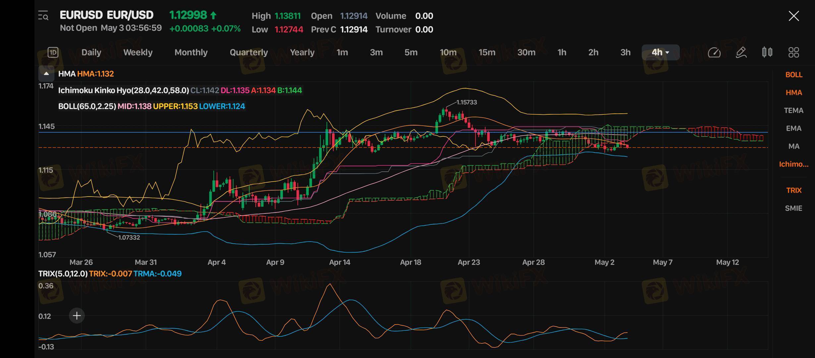Switch chart type via candlestick icon

coord(767,52)
